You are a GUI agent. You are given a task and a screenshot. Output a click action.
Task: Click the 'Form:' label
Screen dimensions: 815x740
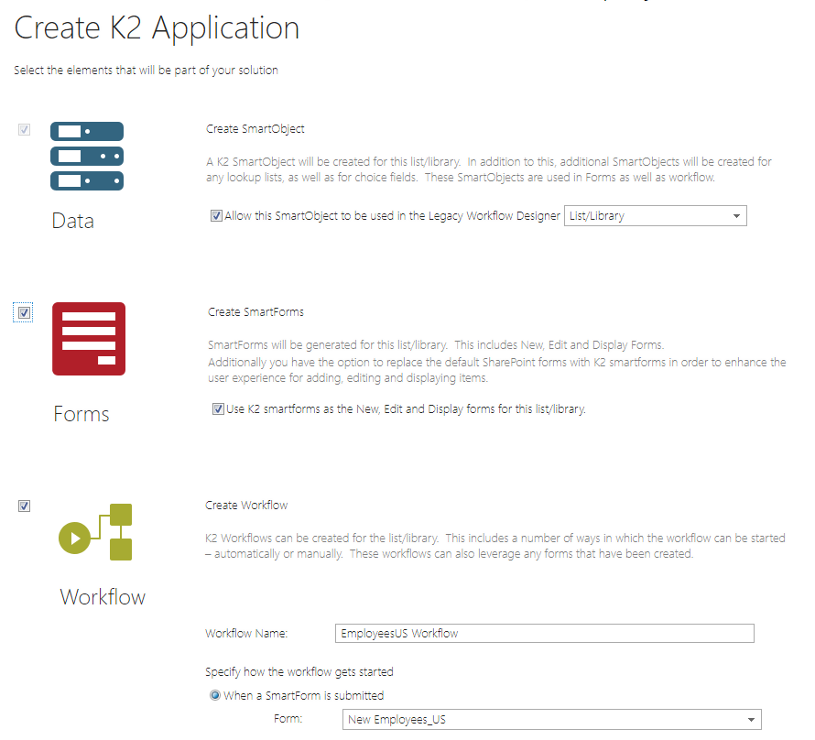click(288, 719)
